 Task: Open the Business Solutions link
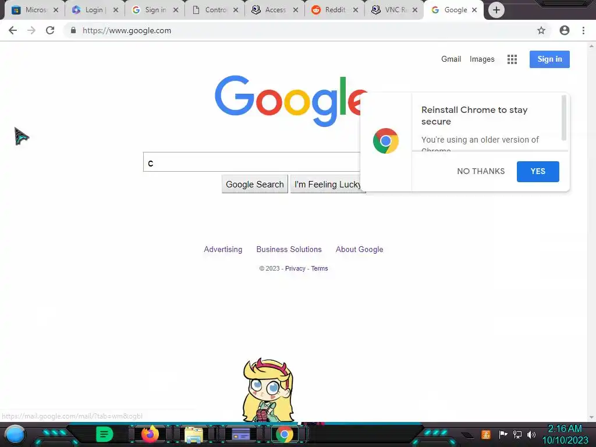point(289,249)
